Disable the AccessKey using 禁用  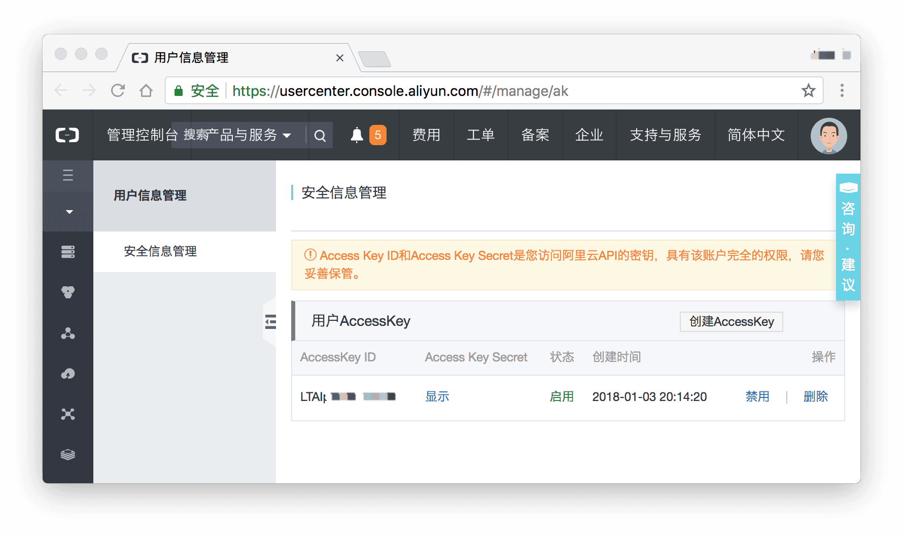(x=757, y=396)
